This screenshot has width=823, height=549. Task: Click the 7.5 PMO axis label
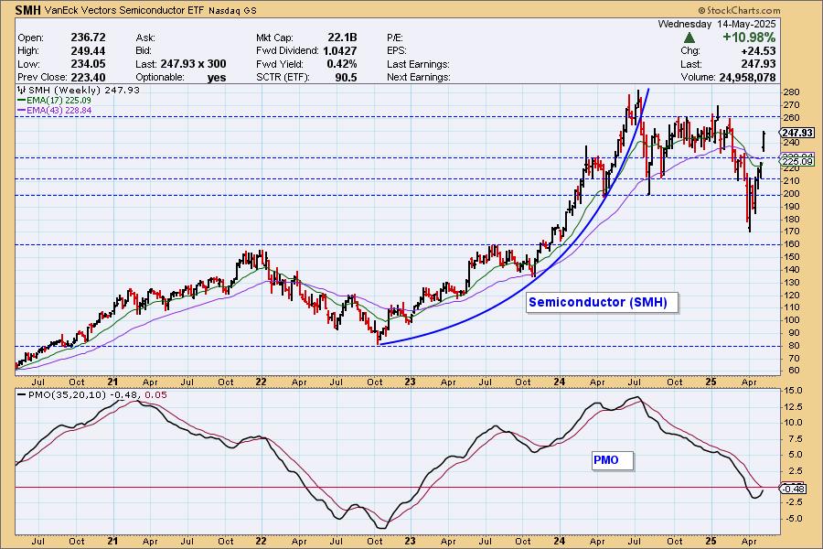pos(794,438)
